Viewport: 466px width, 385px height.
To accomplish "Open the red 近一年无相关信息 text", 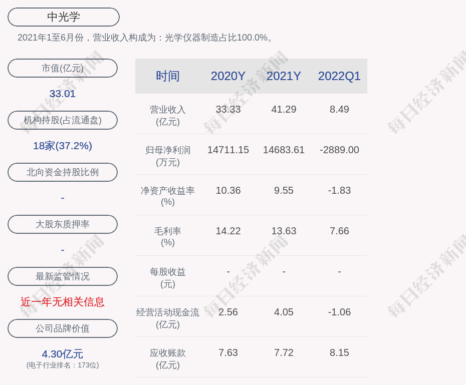I will tap(63, 302).
